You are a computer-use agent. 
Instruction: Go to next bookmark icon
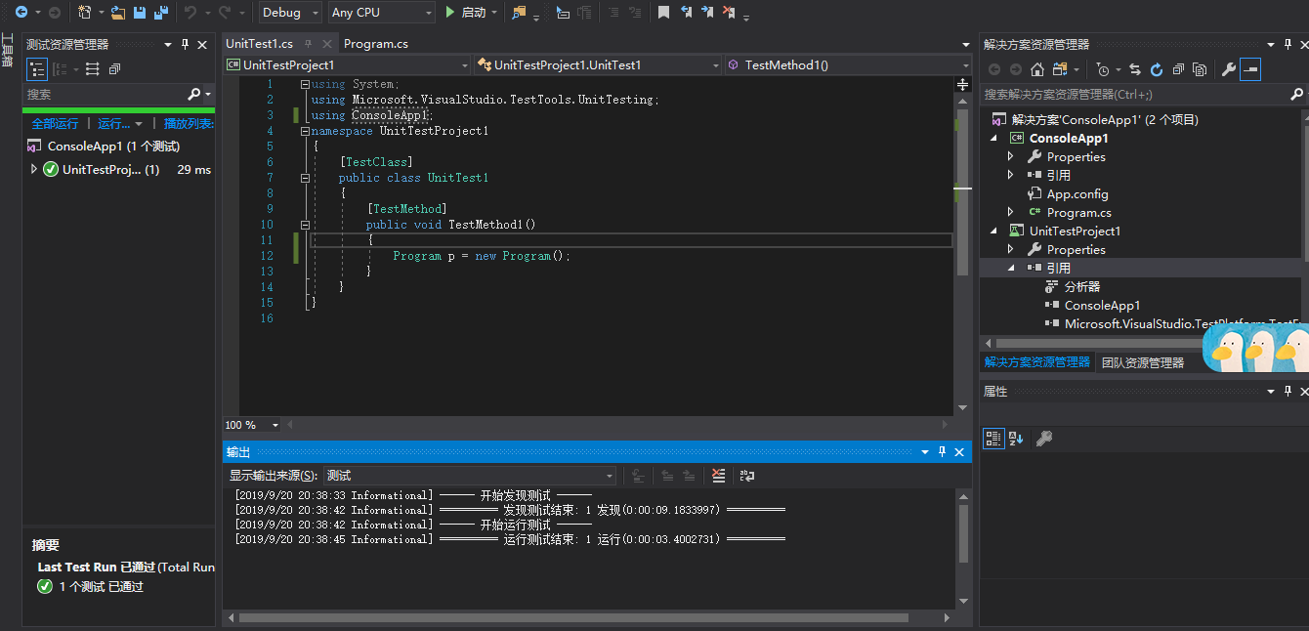[707, 13]
